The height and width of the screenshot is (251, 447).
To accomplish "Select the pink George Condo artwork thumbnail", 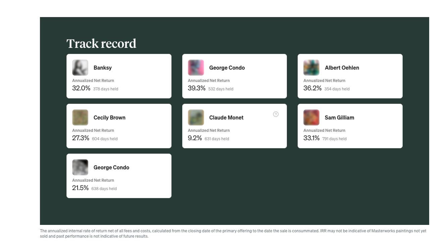I will pos(196,68).
